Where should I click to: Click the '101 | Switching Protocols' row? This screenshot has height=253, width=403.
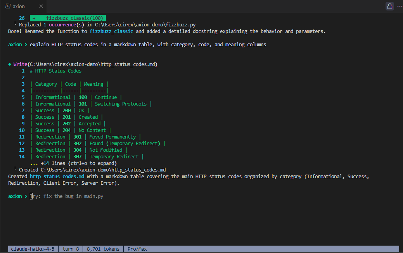(91, 104)
